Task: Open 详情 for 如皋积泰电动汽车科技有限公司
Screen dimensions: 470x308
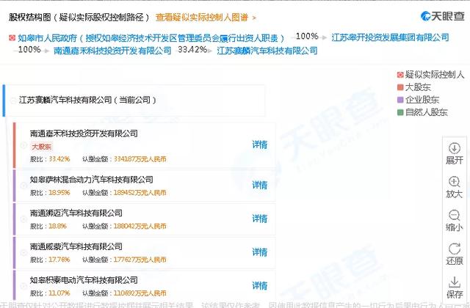Action: click(x=259, y=285)
